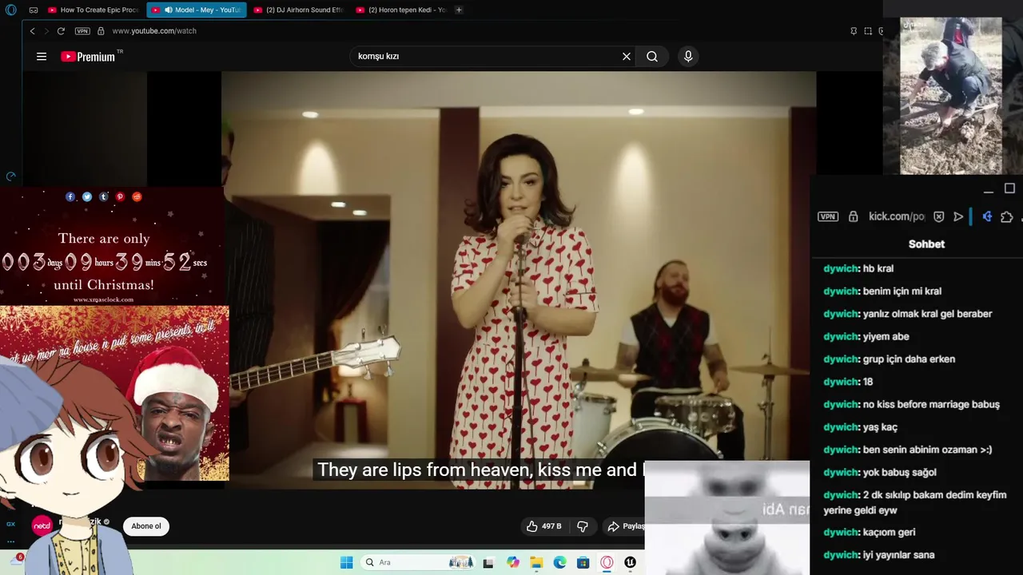Select message 'no kiss before marriage babuş'
1023x575 pixels.
(931, 405)
